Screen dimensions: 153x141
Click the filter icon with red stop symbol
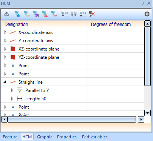point(54,14)
